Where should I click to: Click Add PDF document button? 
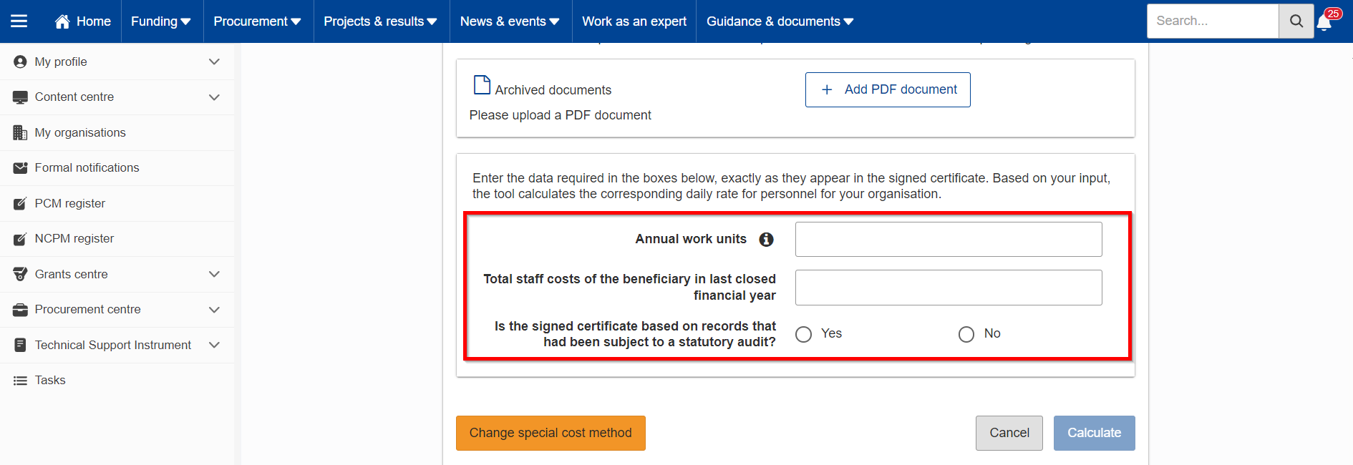(888, 89)
